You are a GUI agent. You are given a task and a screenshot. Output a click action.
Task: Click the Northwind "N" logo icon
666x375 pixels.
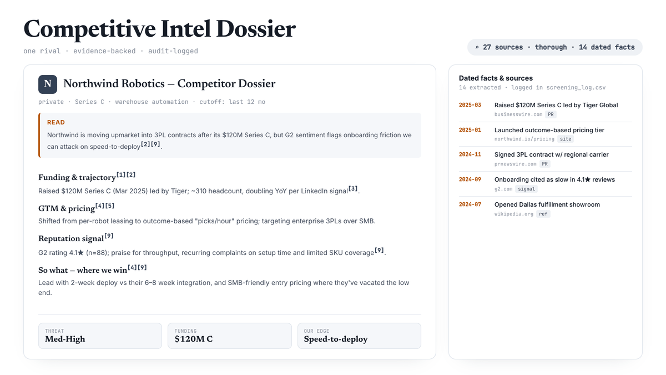click(48, 84)
